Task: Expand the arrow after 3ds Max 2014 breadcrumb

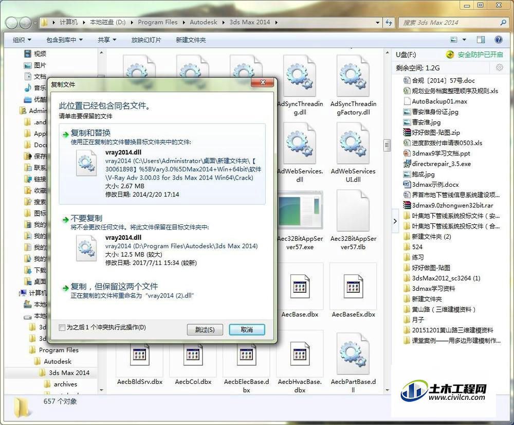Action: click(x=277, y=22)
